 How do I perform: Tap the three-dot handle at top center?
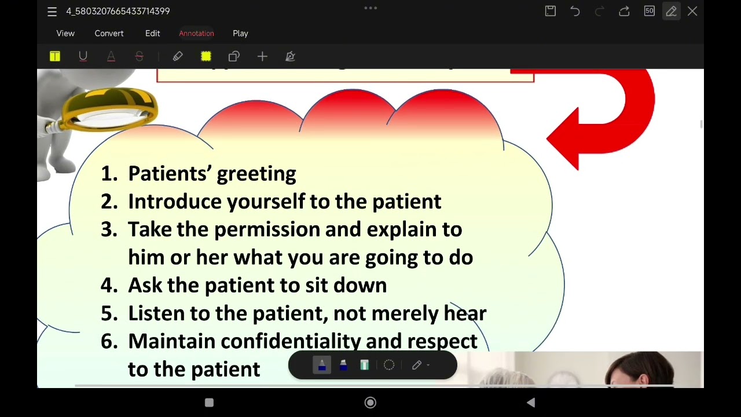[x=370, y=8]
